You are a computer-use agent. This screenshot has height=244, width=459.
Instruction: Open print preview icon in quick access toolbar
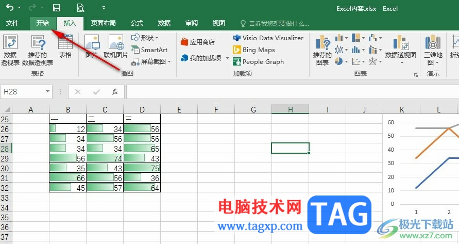(x=80, y=8)
